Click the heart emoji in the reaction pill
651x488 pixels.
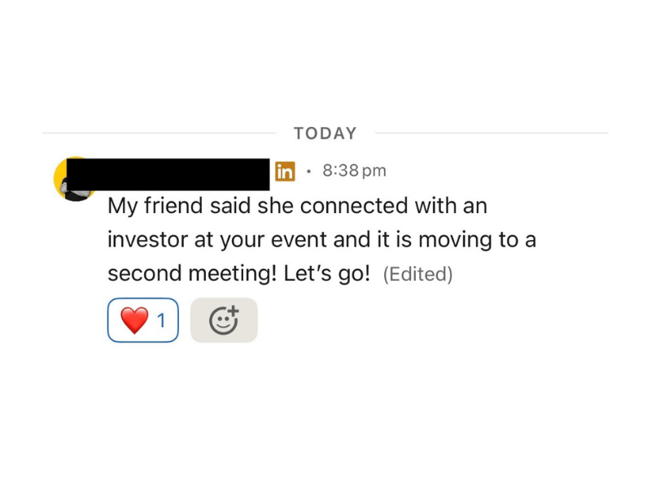(x=133, y=320)
